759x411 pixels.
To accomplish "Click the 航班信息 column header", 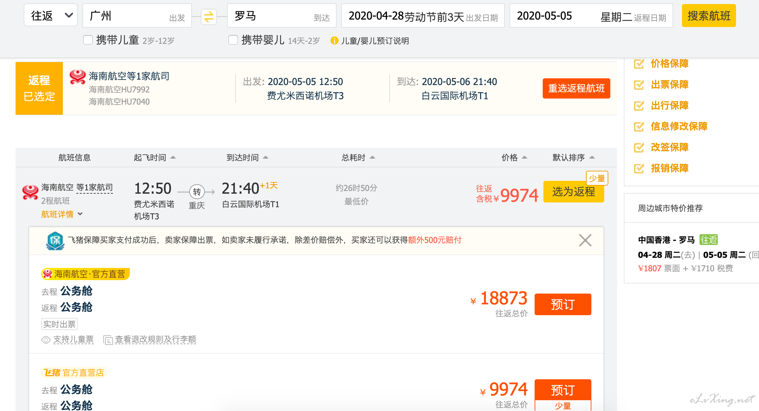I will (74, 158).
